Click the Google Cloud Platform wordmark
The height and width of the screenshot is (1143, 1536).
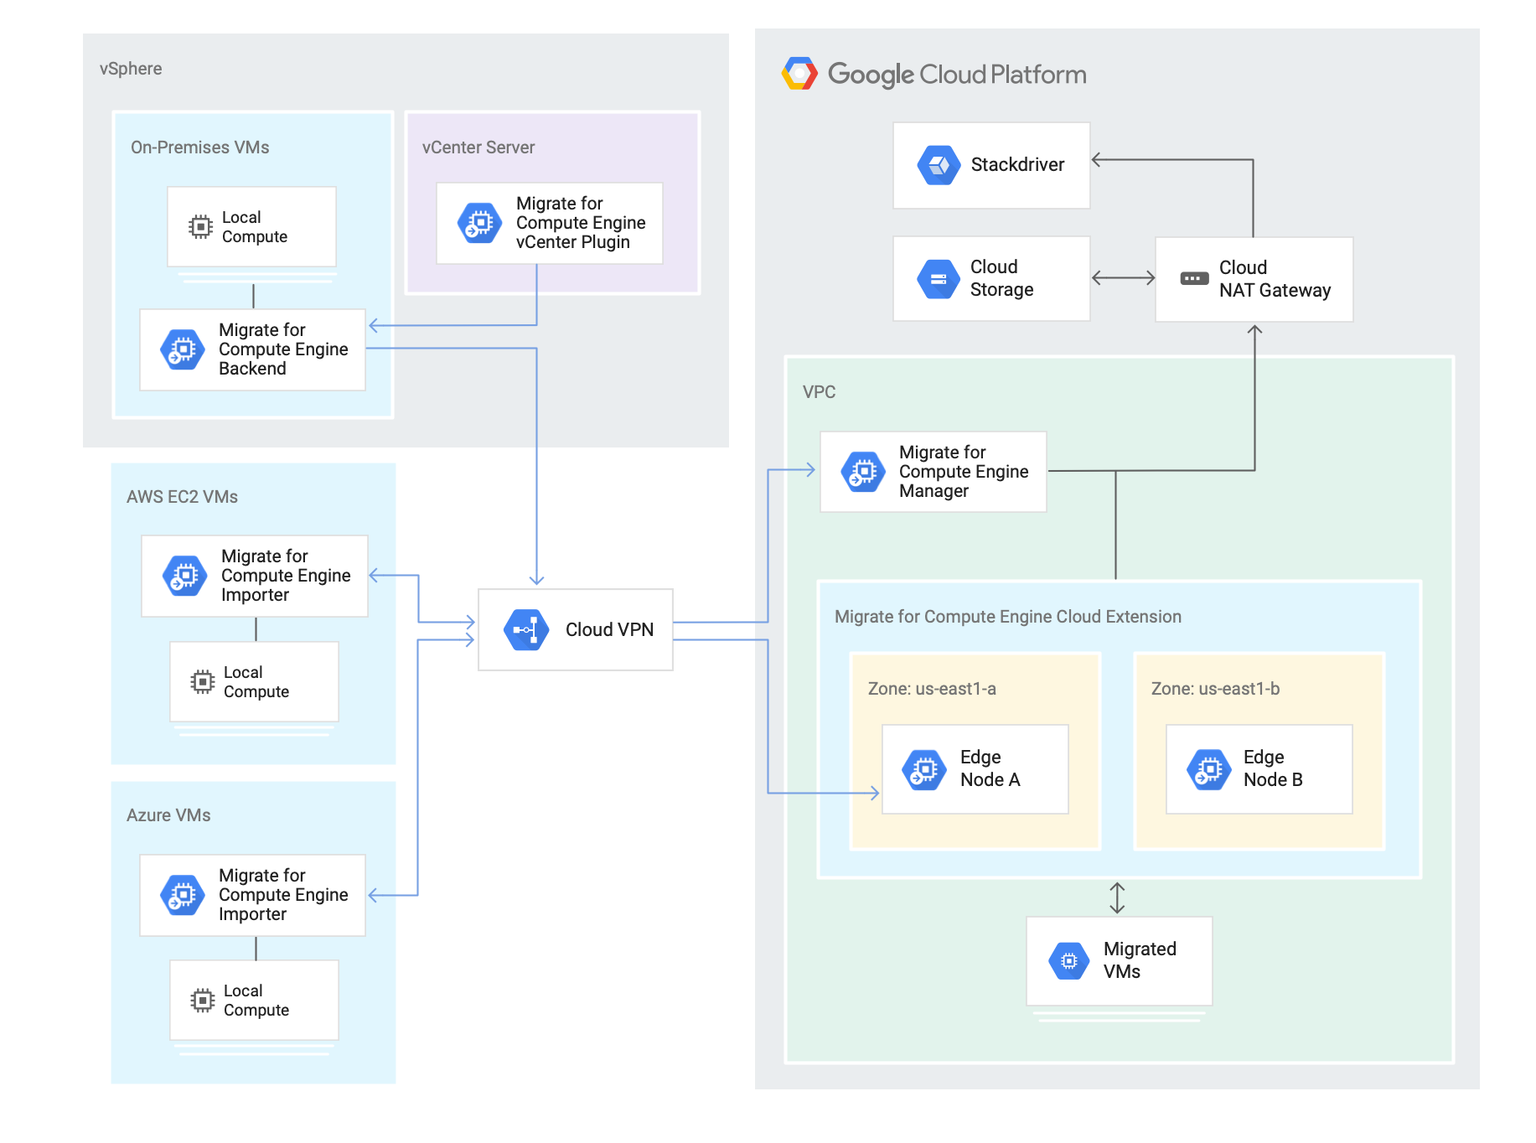point(957,75)
